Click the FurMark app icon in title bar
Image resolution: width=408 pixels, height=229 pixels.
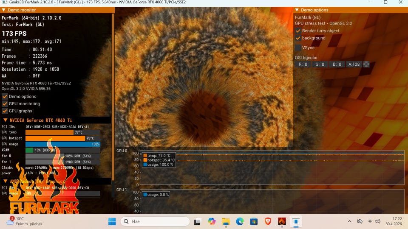[x=5, y=2]
